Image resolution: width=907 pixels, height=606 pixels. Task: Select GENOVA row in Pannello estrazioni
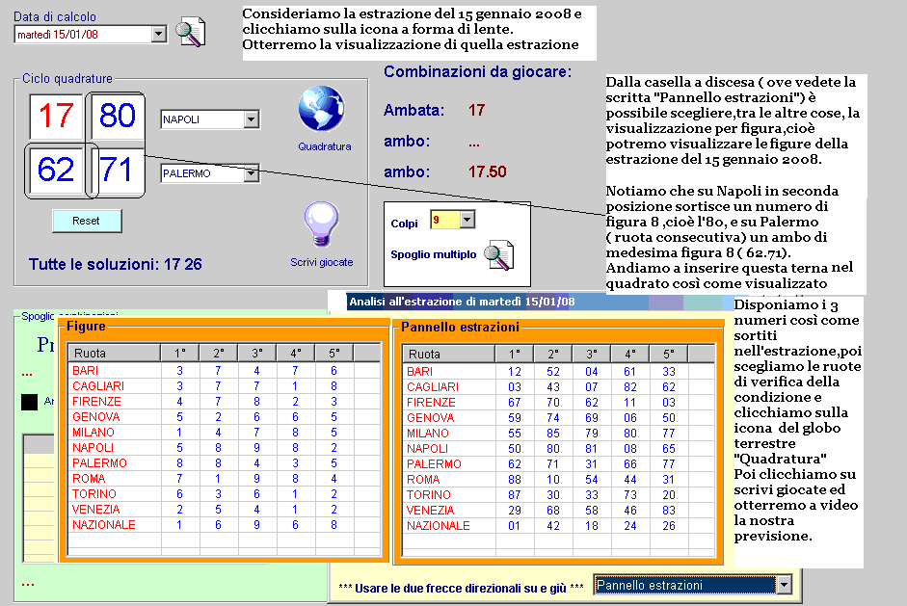(559, 417)
